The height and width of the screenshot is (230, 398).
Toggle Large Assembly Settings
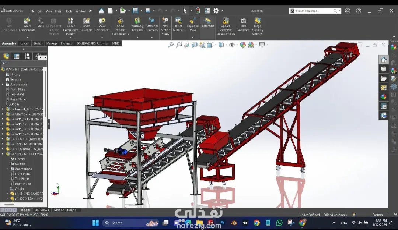tap(257, 26)
